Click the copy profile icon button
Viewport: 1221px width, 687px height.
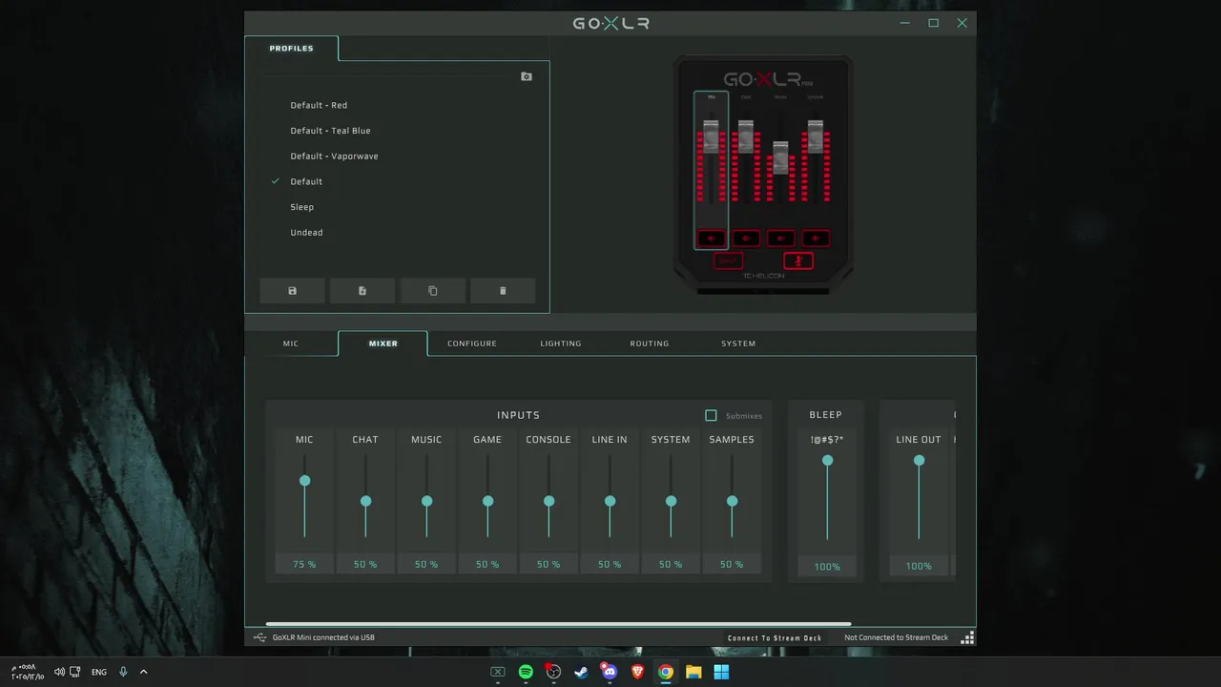(x=433, y=291)
